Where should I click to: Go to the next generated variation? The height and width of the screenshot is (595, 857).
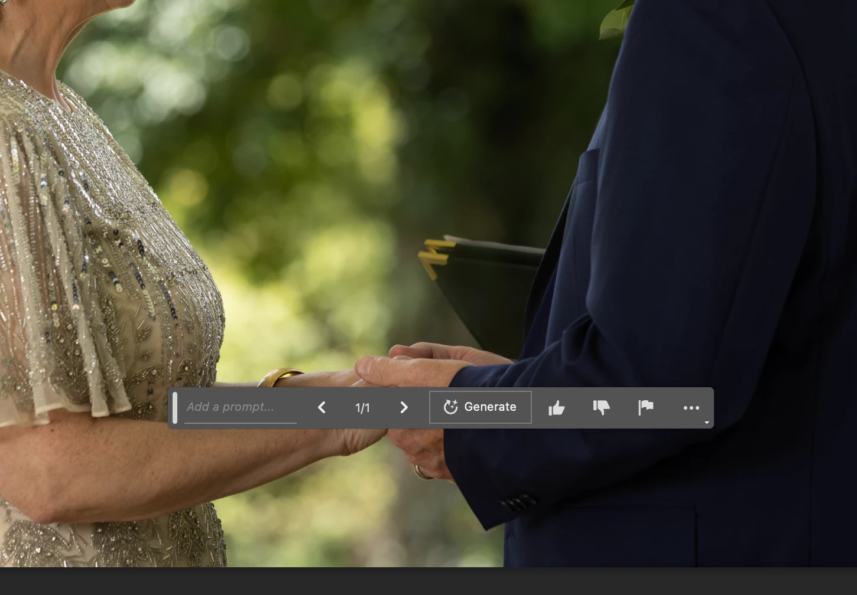pos(404,407)
